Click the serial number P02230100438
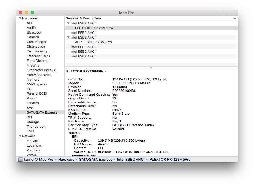This screenshot has width=254, height=186. click(x=124, y=91)
